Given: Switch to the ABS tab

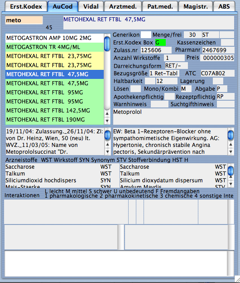Looking at the screenshot, I should click(224, 6).
